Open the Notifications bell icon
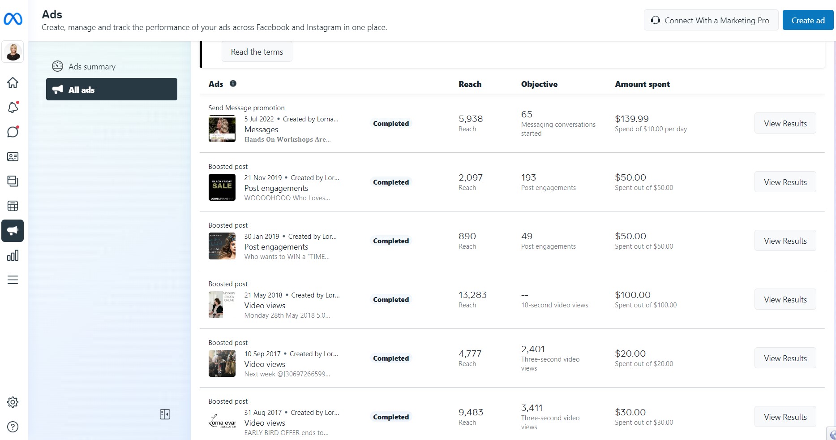The width and height of the screenshot is (836, 440). [x=13, y=108]
